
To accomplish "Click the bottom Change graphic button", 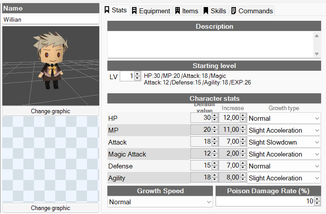I will click(x=50, y=208).
